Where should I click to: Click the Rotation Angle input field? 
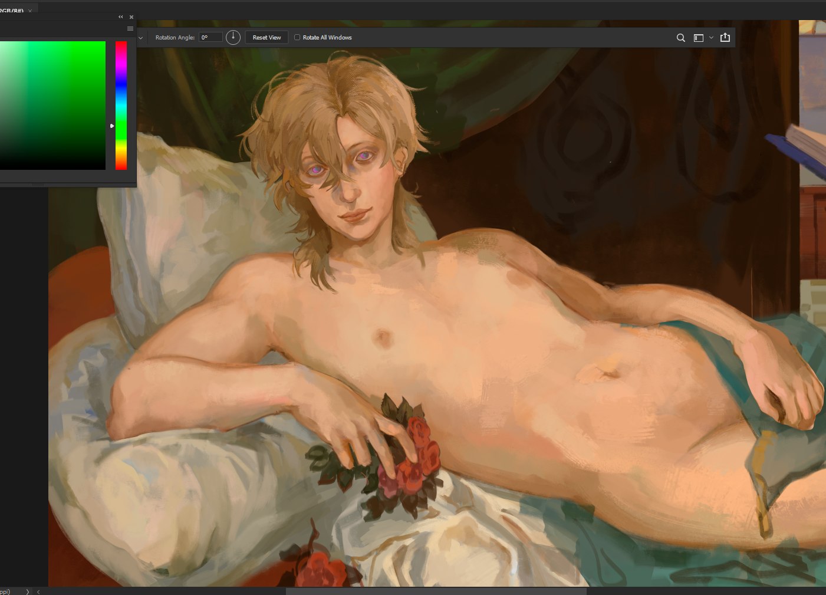point(211,37)
